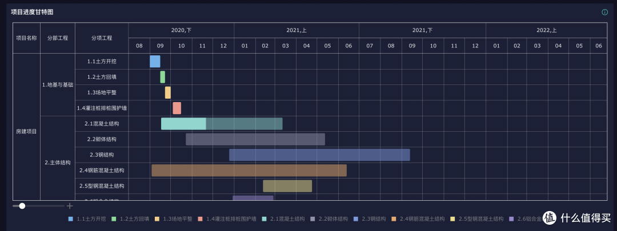617x231 pixels.
Task: Click the 房建项目 project cell
Action: 26,132
